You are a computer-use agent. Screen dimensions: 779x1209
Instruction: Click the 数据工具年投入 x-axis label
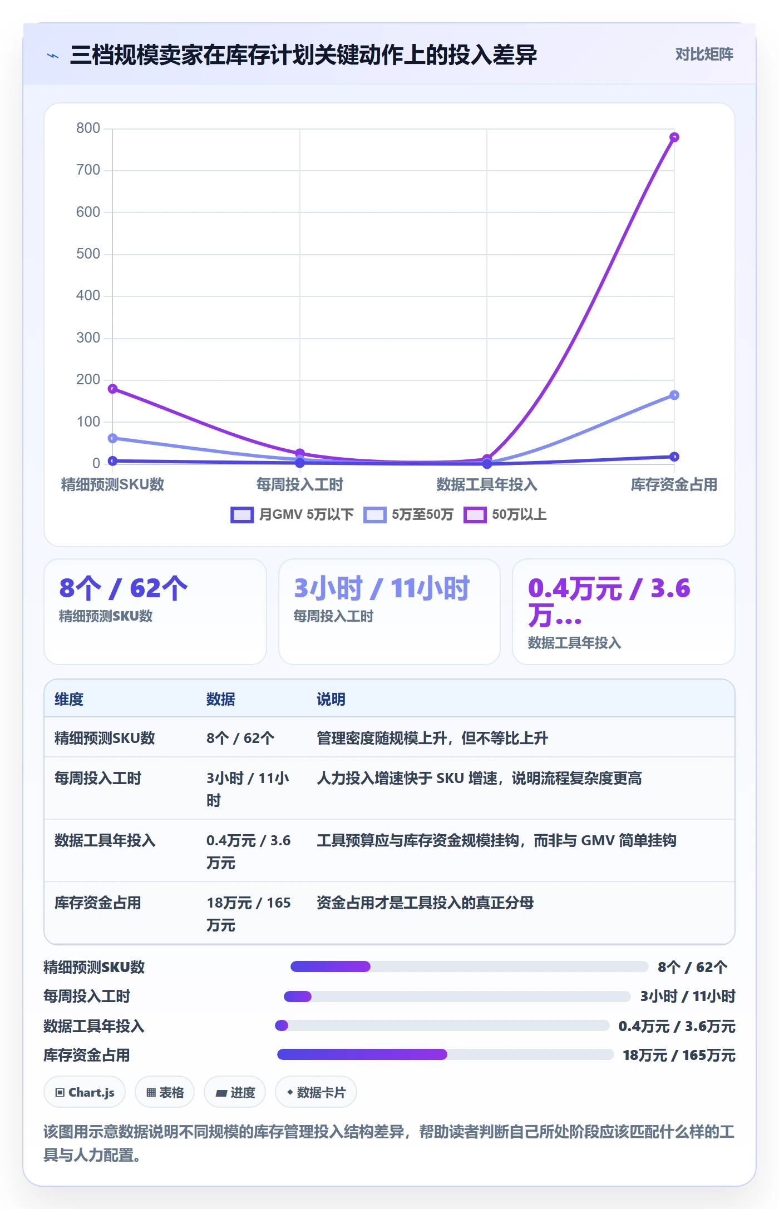pyautogui.click(x=487, y=484)
